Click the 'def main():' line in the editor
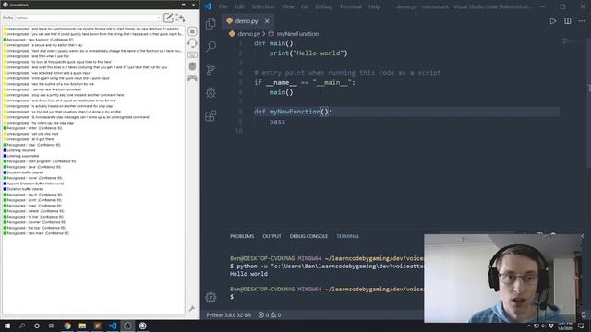 [275, 43]
